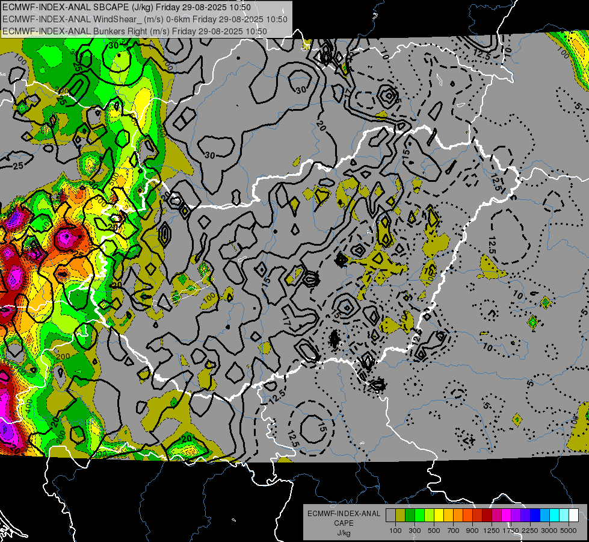This screenshot has width=589, height=542.
Task: Select the dark green legend swatch
Action: pos(410,516)
